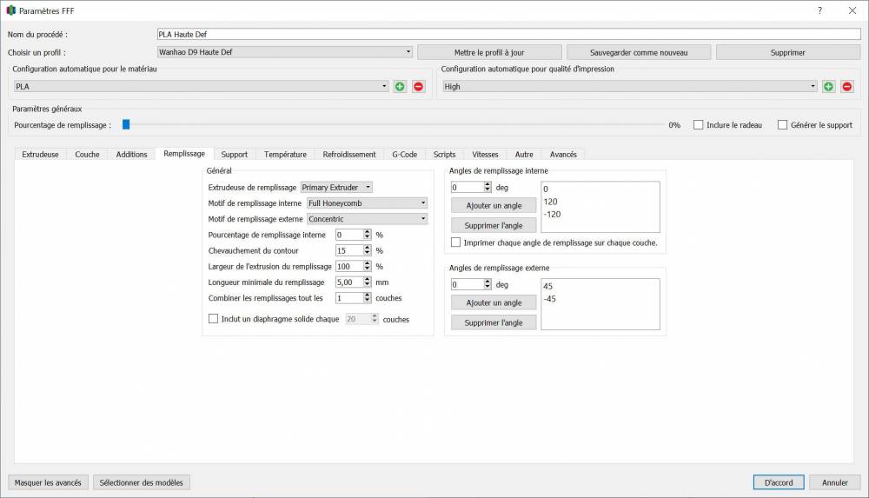Click the Pourcentage de remplissage interne value field
Screen dimensions: 869x498
coord(349,236)
